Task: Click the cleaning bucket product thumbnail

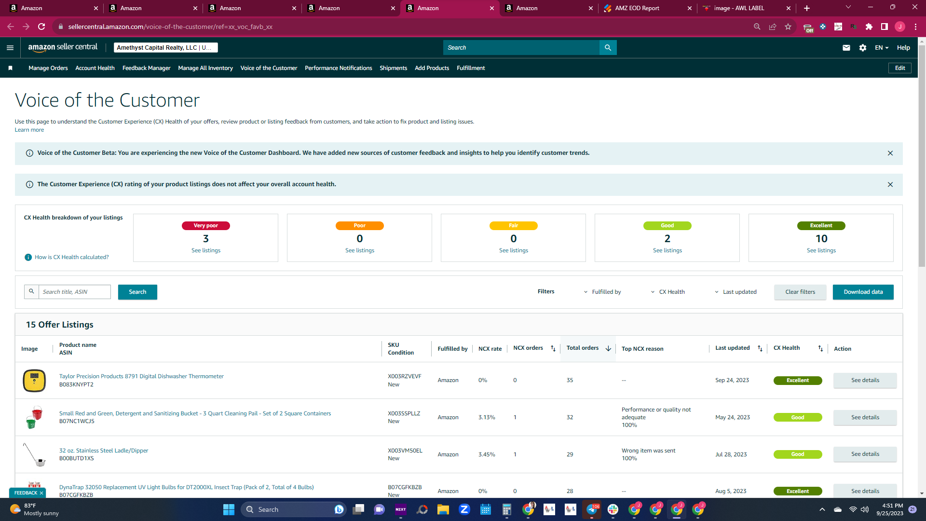Action: (34, 418)
